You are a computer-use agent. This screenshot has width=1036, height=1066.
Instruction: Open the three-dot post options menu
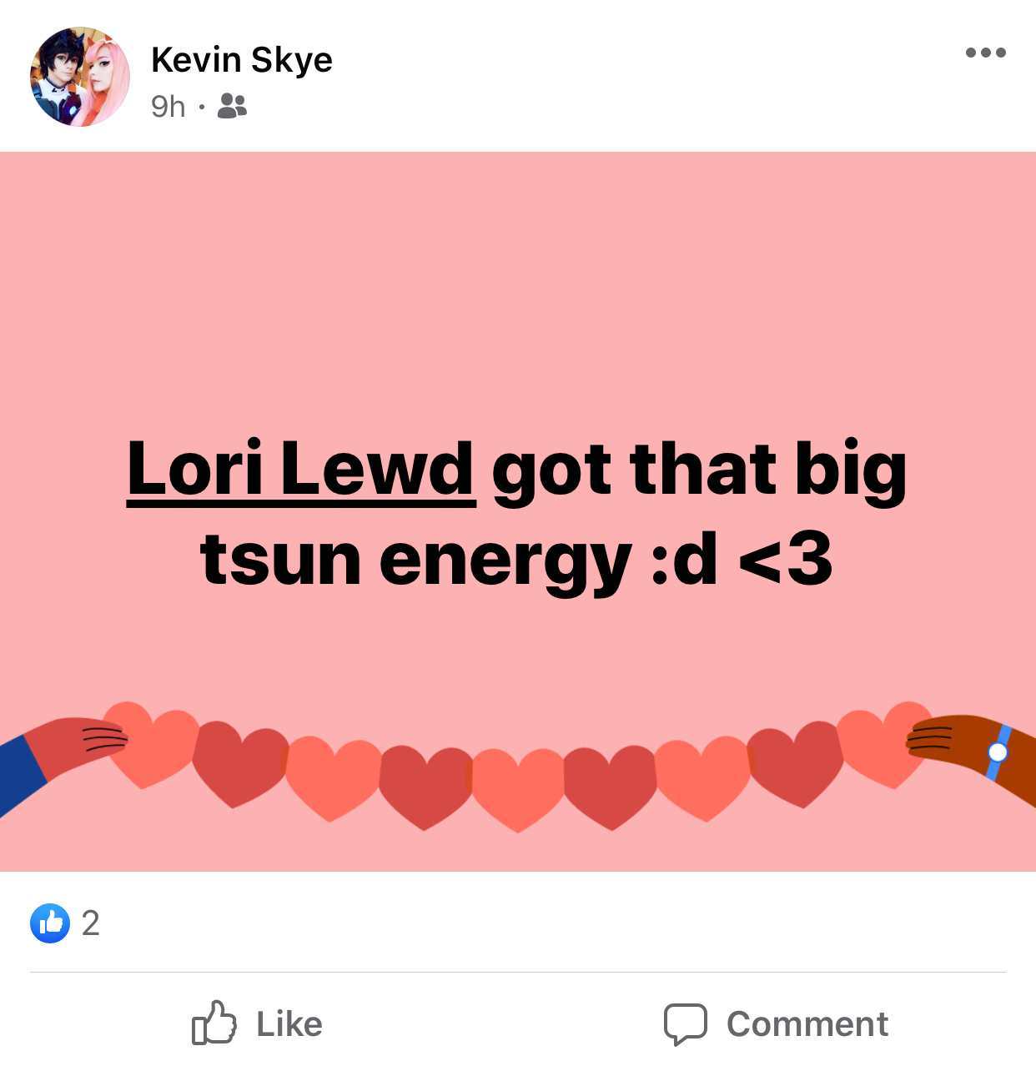click(985, 53)
